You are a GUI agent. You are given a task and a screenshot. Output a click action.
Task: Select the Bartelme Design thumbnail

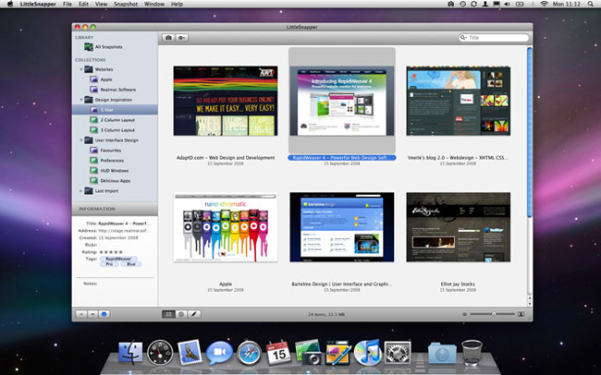[x=342, y=227]
